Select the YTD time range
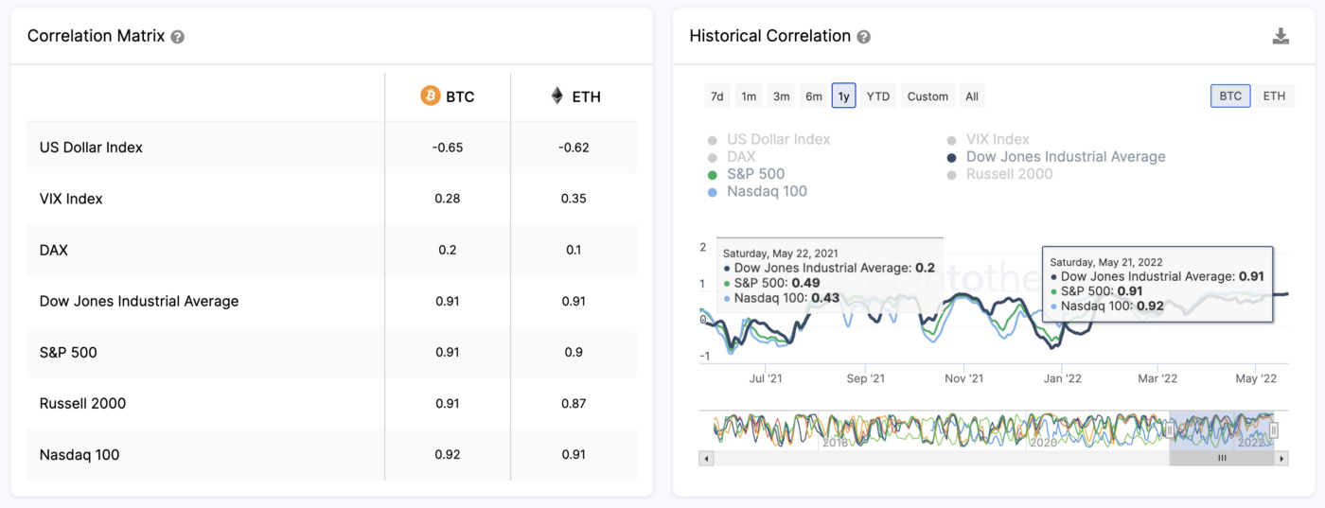 tap(878, 96)
